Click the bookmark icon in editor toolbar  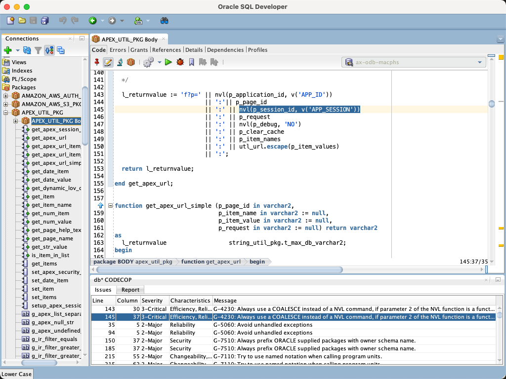tap(191, 62)
